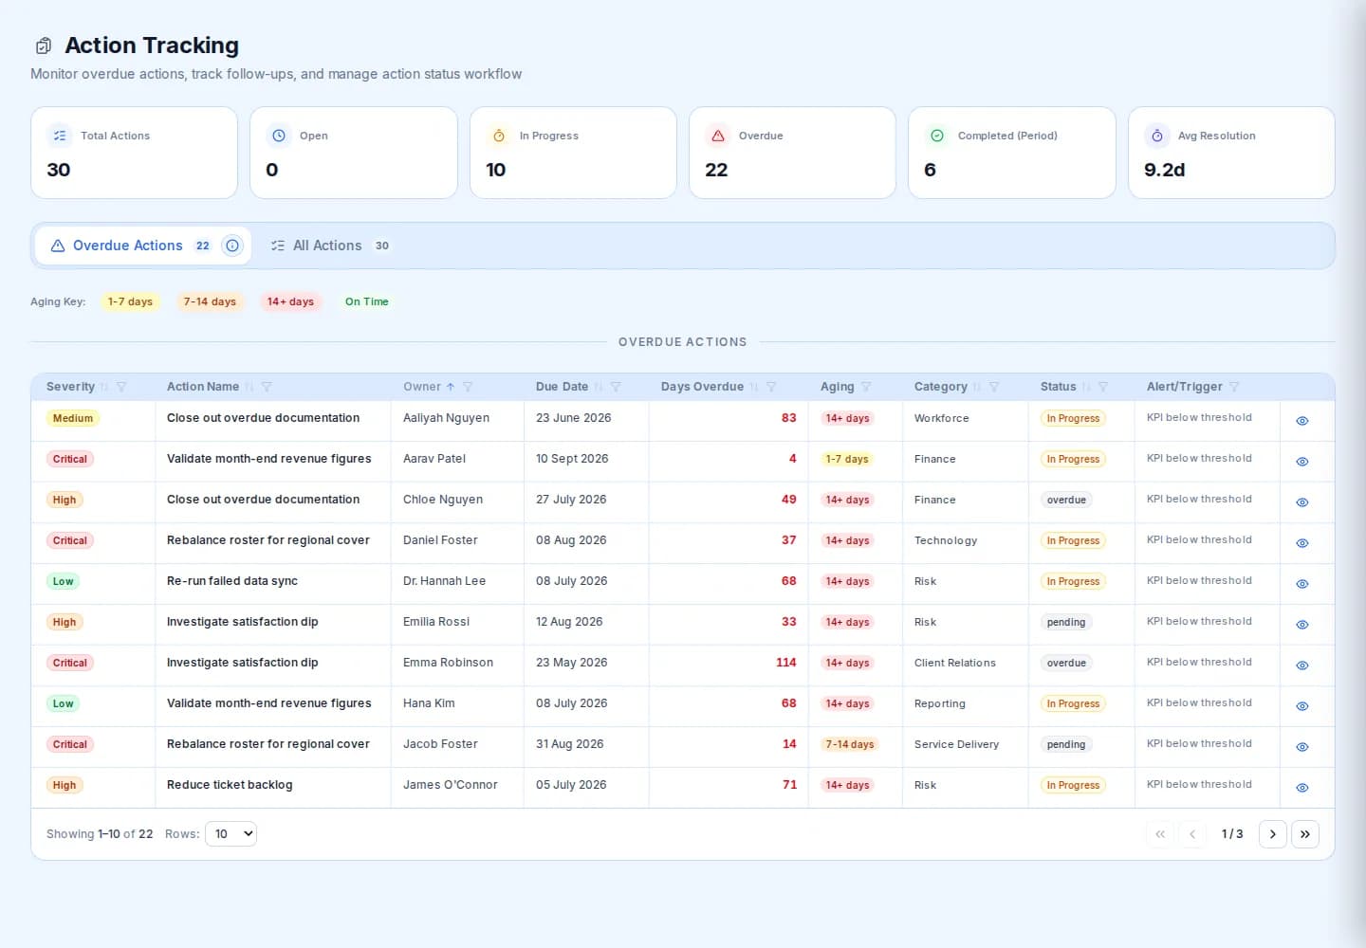Toggle sort arrows on Status column
This screenshot has height=948, width=1366.
1087,387
